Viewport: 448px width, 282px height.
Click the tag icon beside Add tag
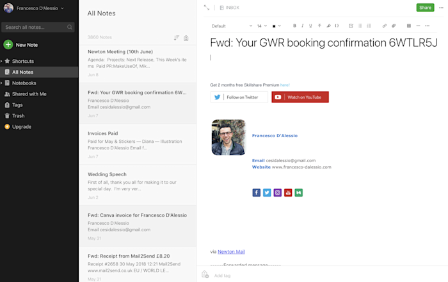(x=205, y=274)
